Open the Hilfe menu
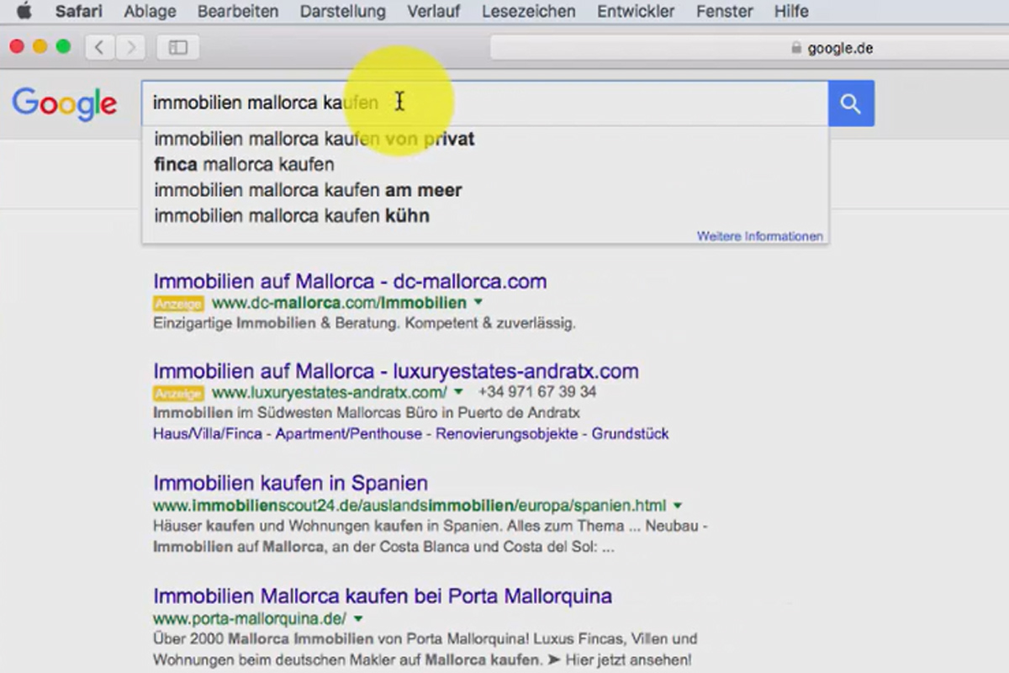Image resolution: width=1009 pixels, height=673 pixels. click(791, 12)
